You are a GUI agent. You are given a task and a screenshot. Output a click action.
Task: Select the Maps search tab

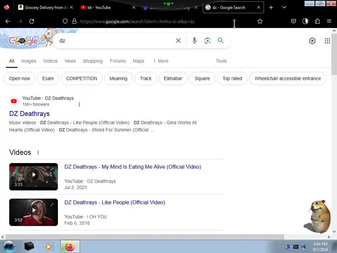click(139, 61)
